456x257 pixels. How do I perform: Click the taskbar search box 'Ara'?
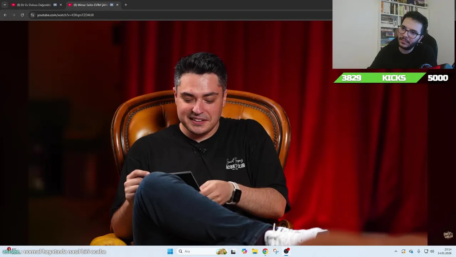coord(202,251)
